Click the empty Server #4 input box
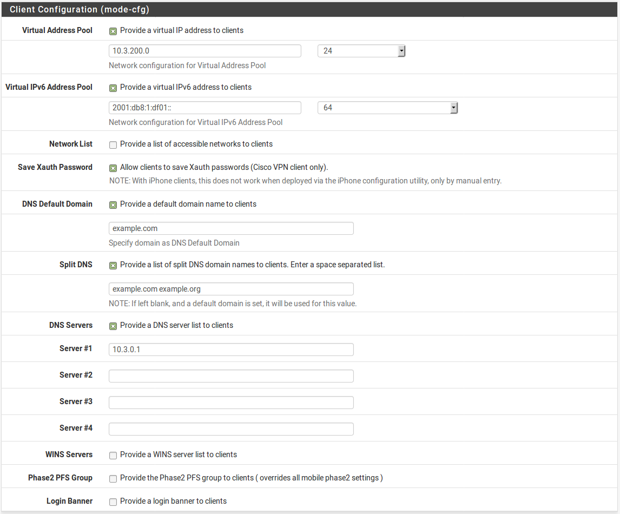This screenshot has width=620, height=514. (231, 429)
